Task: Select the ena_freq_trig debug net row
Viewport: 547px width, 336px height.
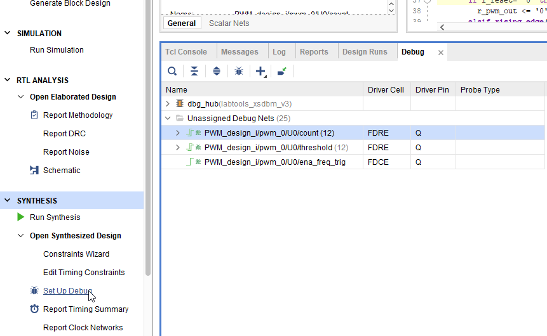Action: click(274, 162)
